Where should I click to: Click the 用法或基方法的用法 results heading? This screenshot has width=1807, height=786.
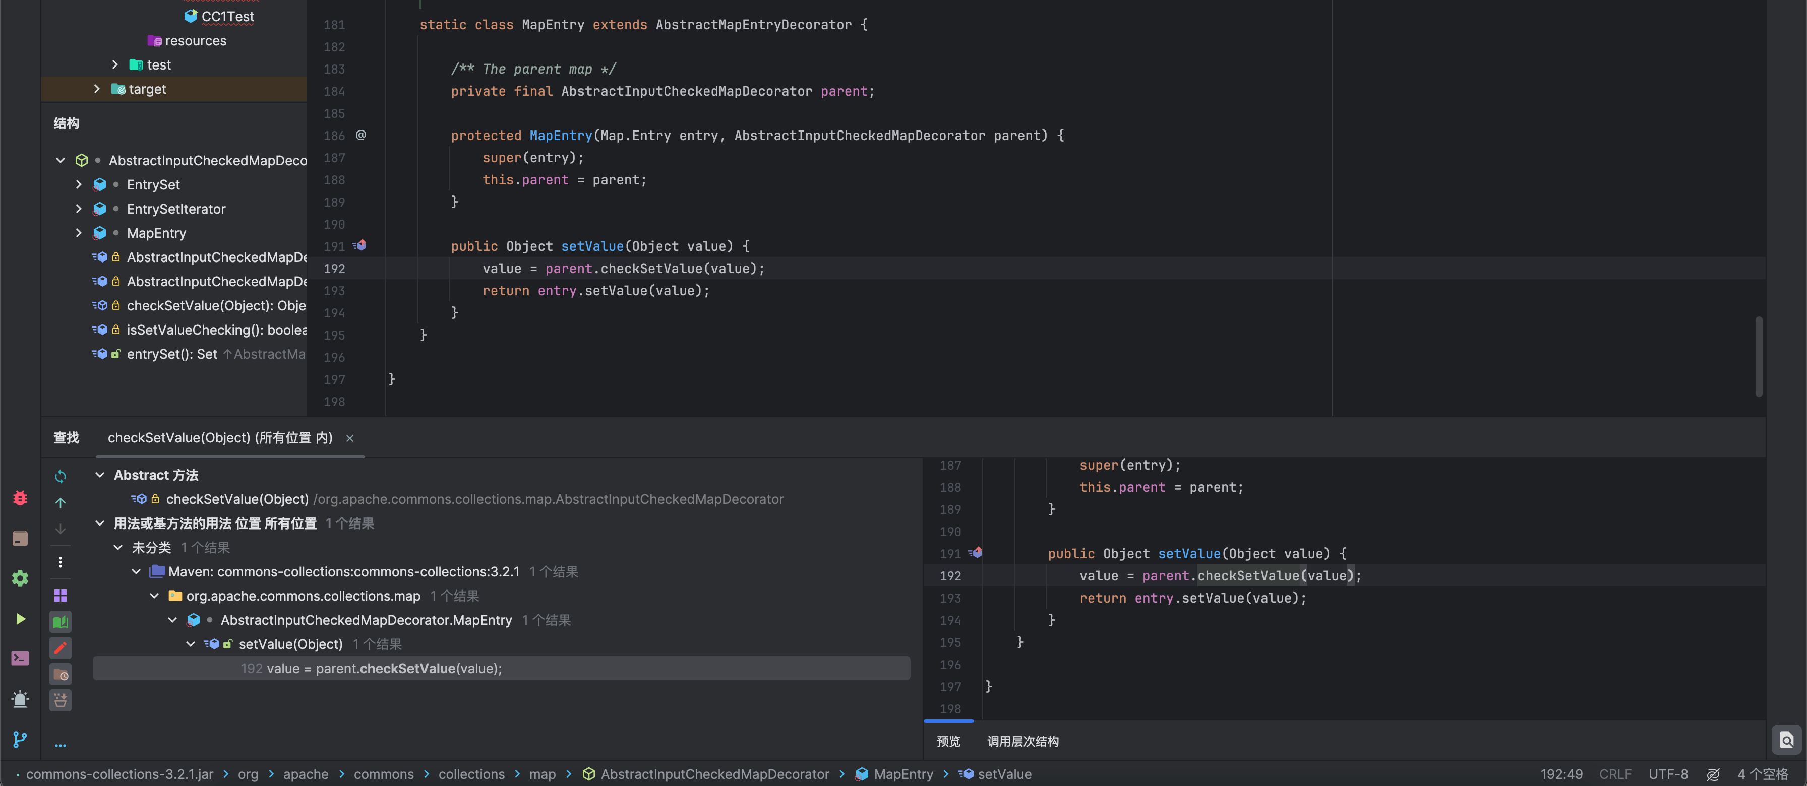pyautogui.click(x=215, y=523)
